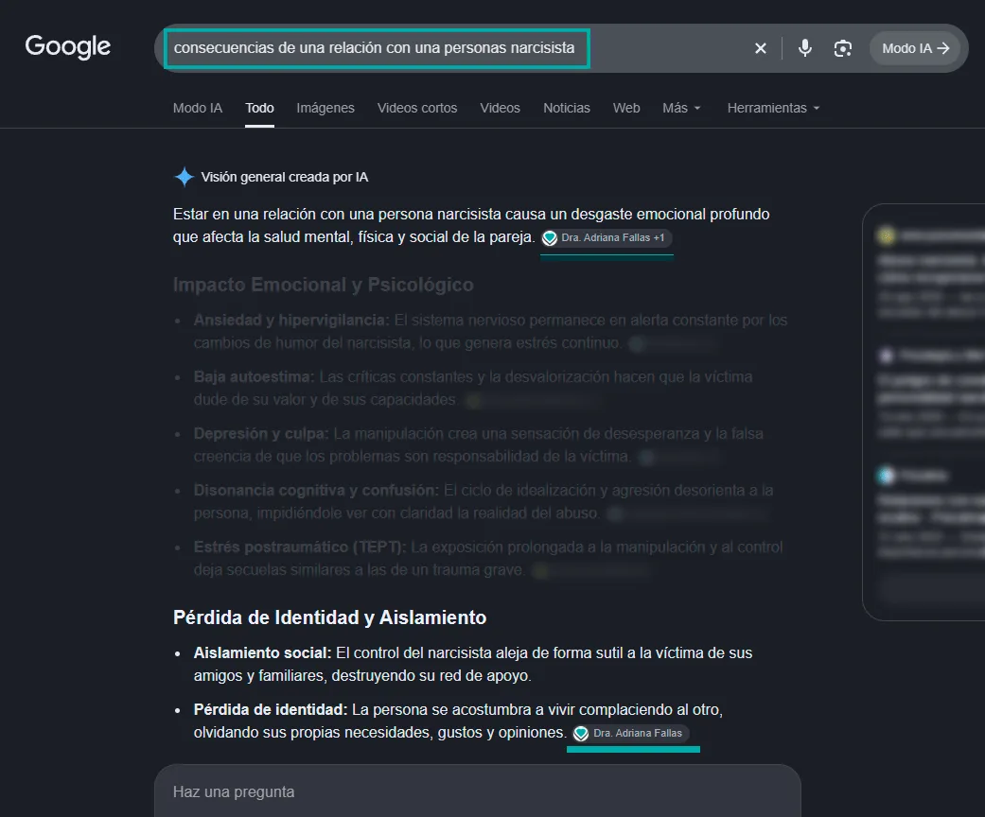
Task: Expand the Herramientas dropdown
Action: click(773, 108)
